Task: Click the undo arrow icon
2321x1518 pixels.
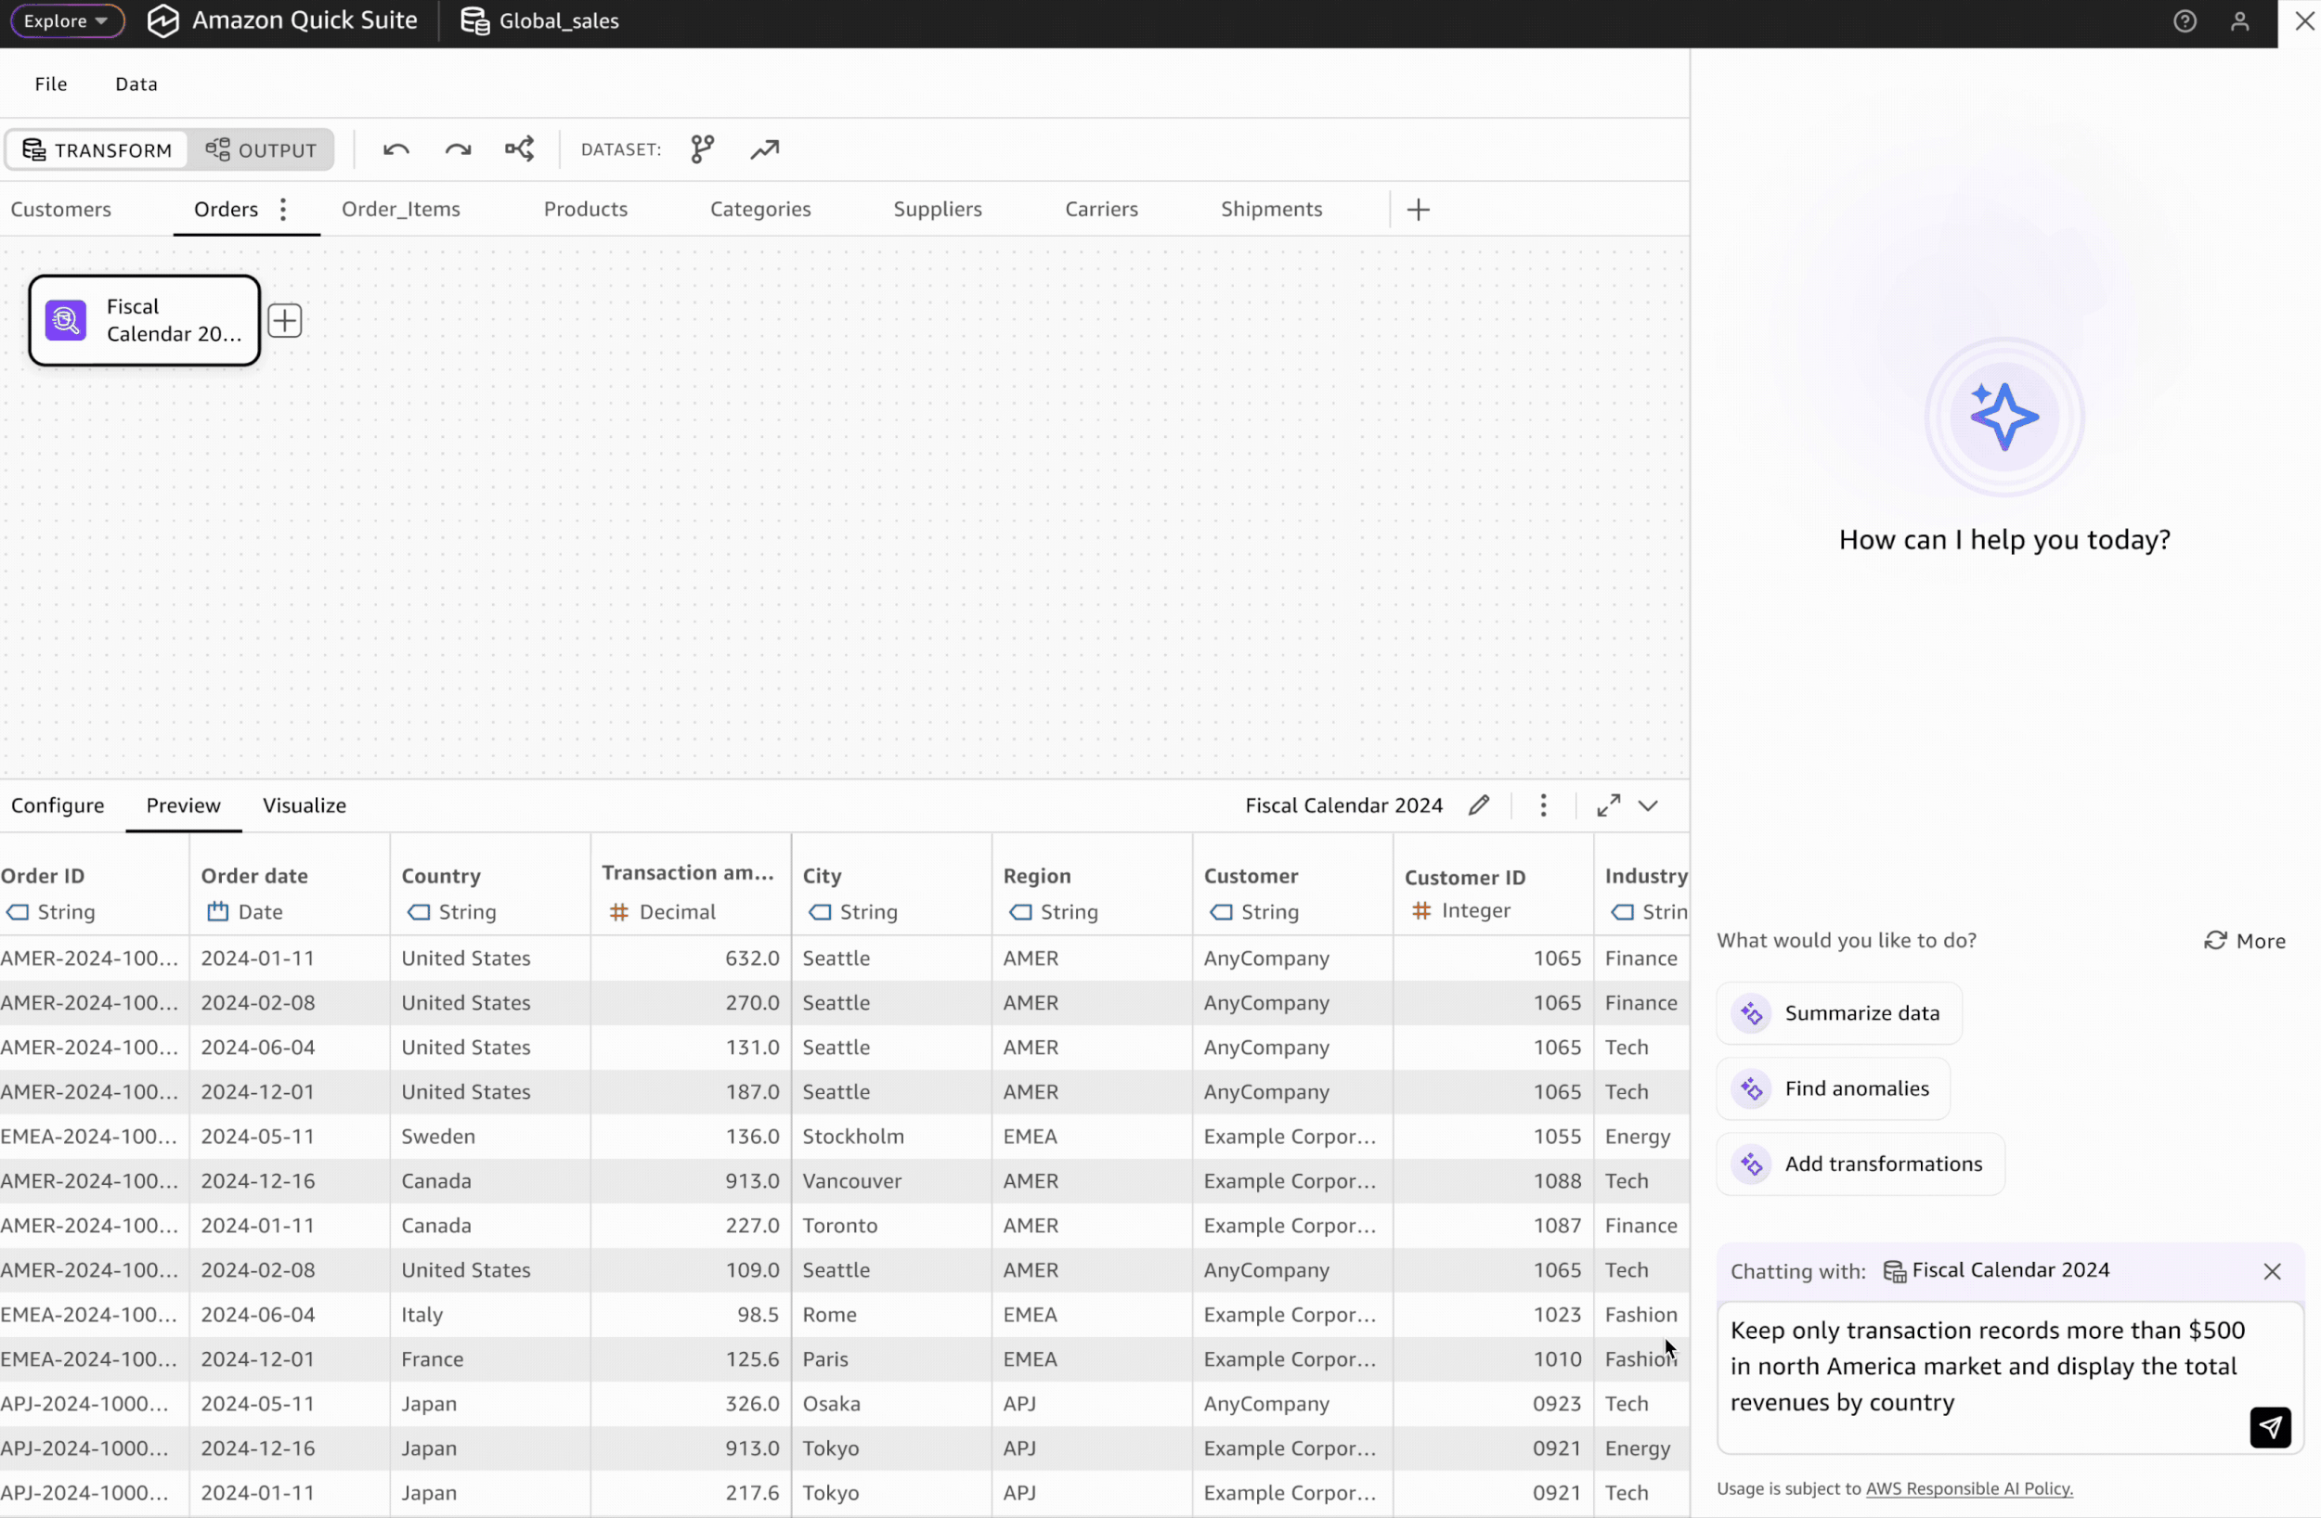Action: click(395, 149)
